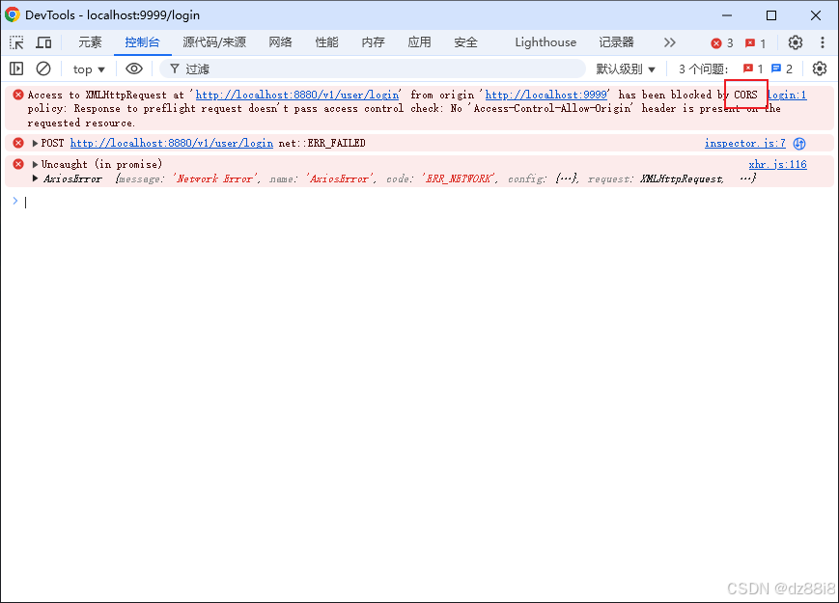
Task: Open the customize DevTools three-dot menu
Action: [823, 42]
